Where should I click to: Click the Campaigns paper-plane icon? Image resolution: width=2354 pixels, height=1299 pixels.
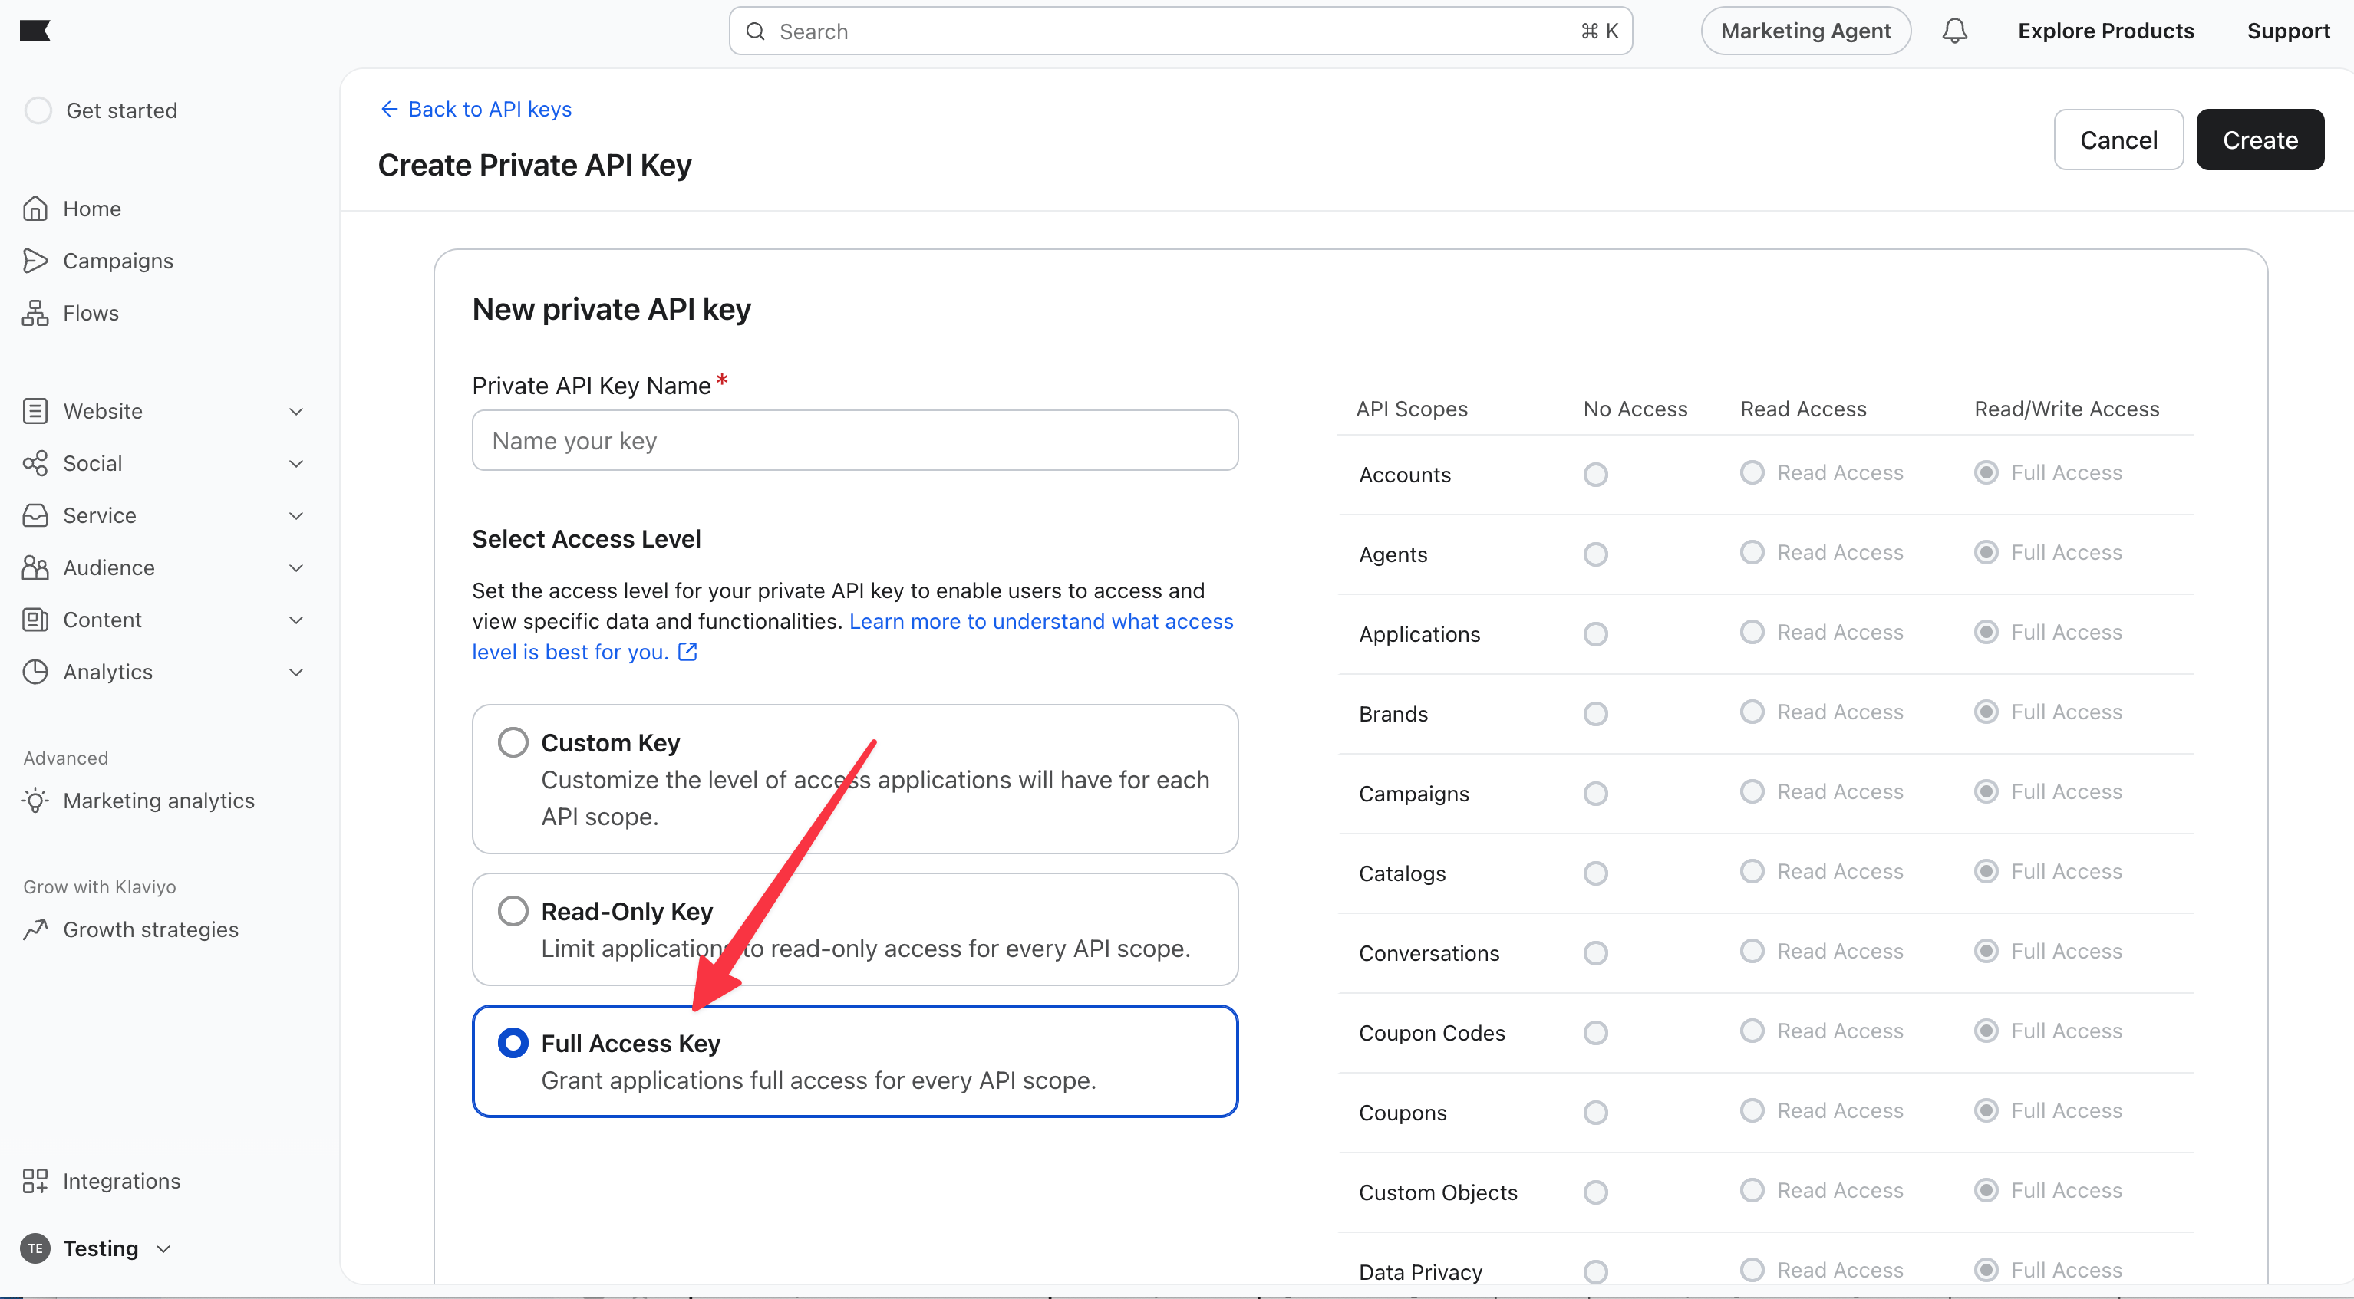click(x=35, y=261)
